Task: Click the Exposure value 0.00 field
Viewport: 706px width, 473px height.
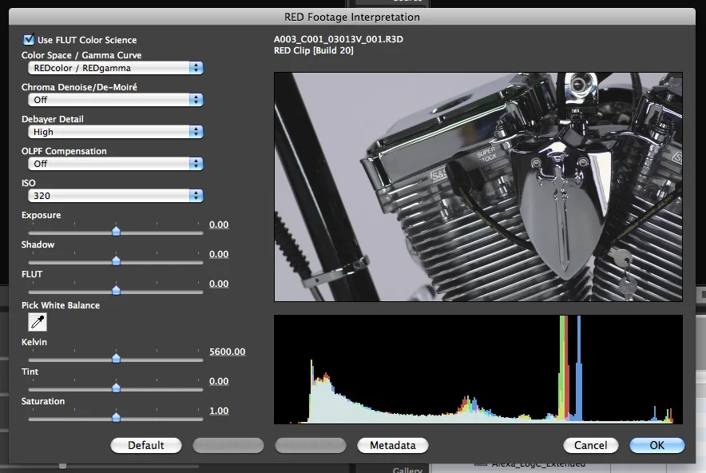Action: [219, 225]
